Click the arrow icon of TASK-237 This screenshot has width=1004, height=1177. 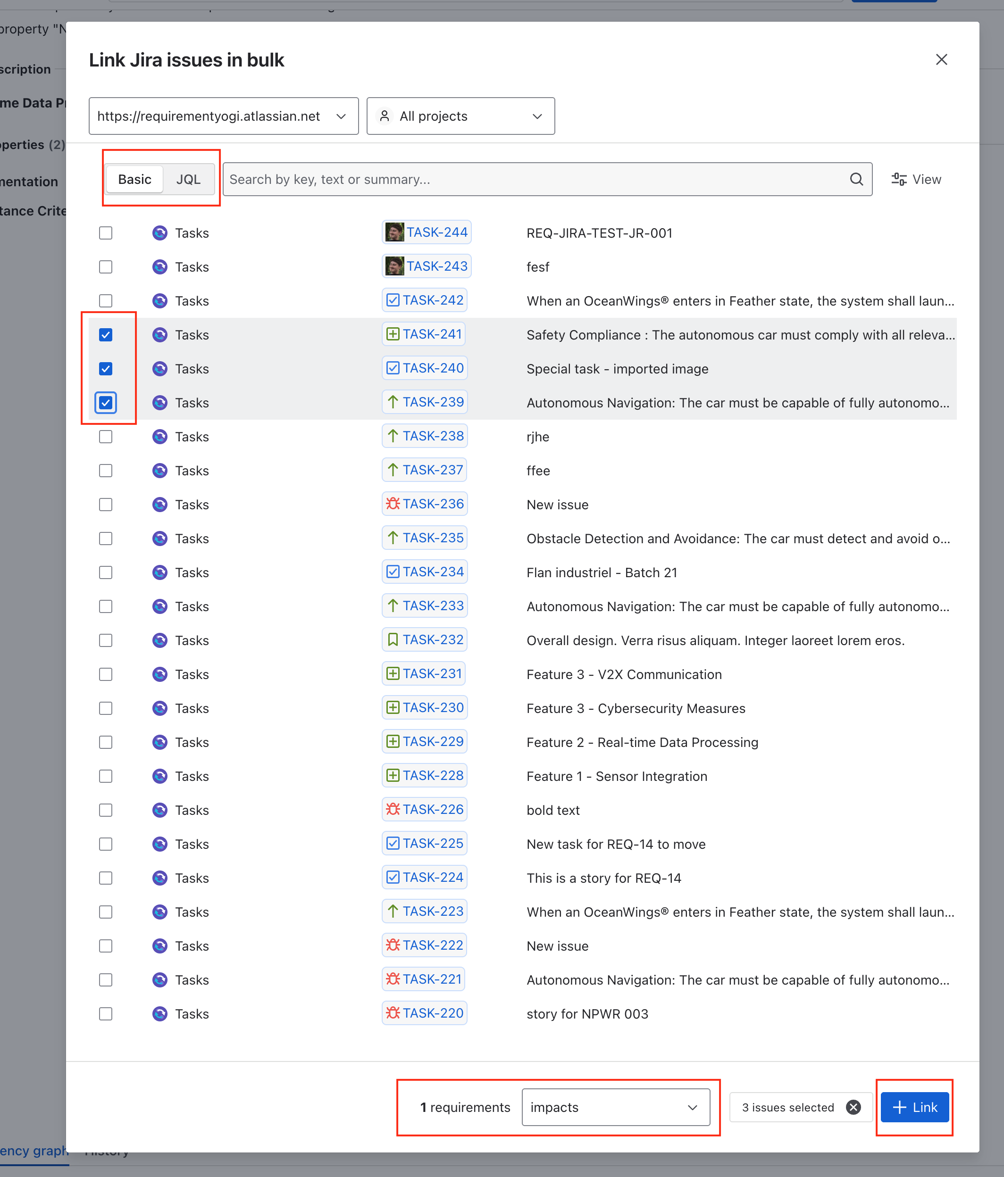[393, 470]
